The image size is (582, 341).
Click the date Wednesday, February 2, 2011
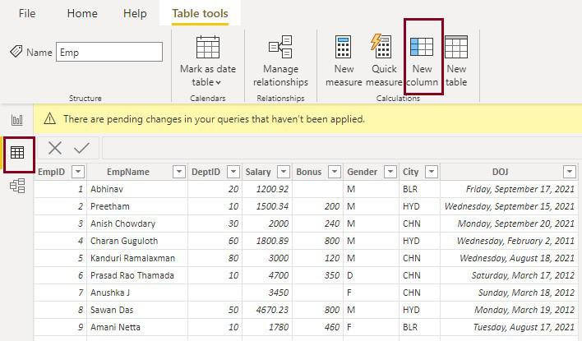click(x=515, y=241)
